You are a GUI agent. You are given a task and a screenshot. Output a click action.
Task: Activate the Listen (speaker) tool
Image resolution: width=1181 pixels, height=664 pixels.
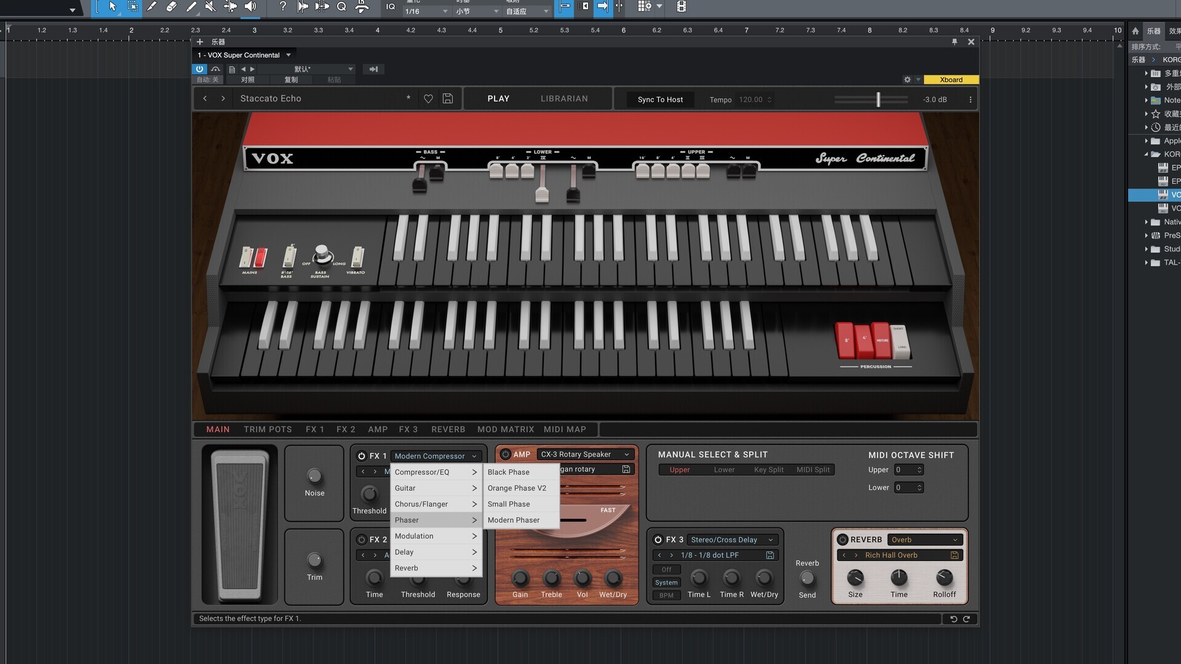[250, 7]
